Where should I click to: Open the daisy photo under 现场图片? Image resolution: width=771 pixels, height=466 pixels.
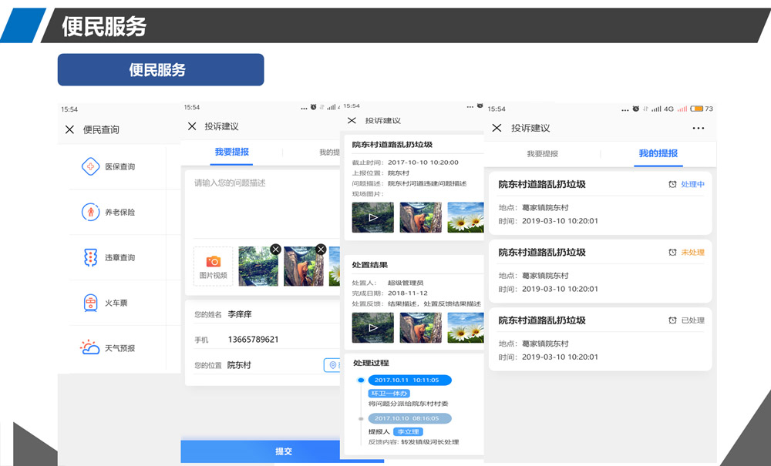coord(466,217)
